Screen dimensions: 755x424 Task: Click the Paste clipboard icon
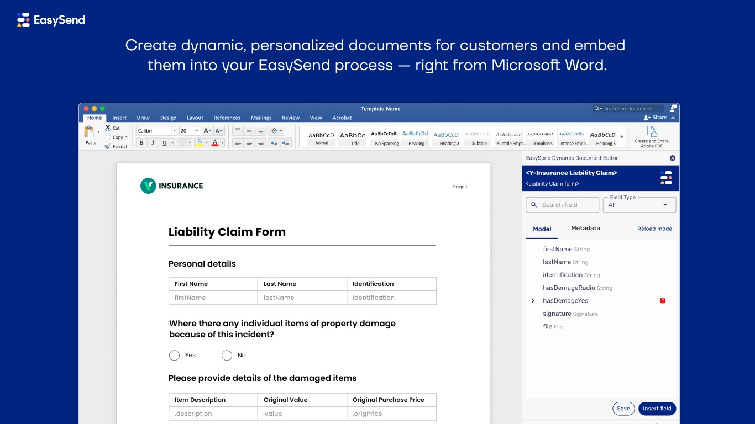point(88,132)
